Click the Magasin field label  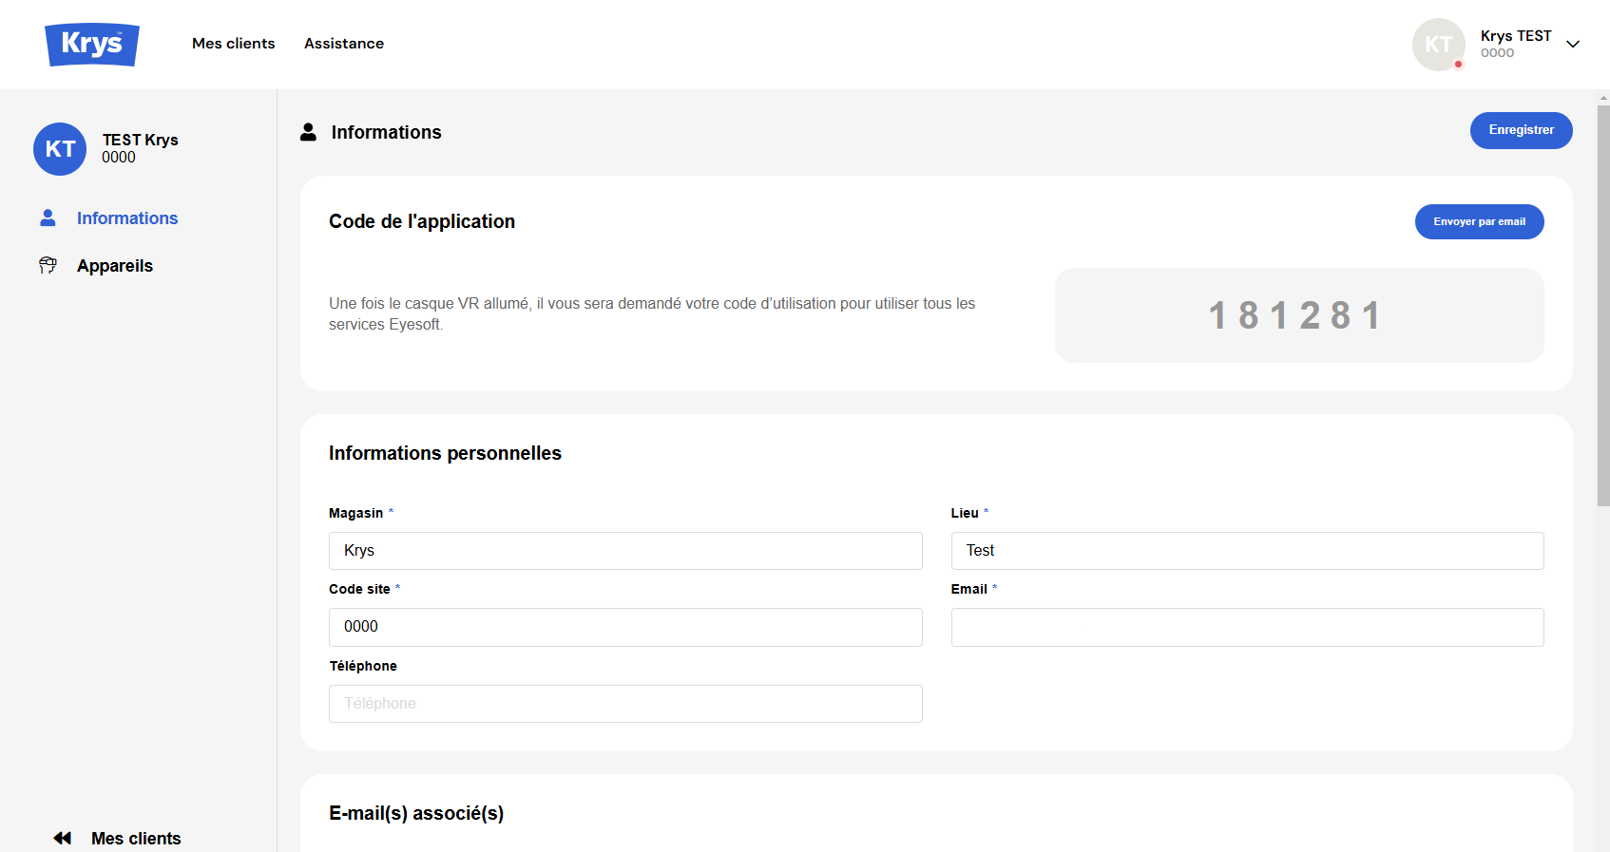pyautogui.click(x=356, y=513)
